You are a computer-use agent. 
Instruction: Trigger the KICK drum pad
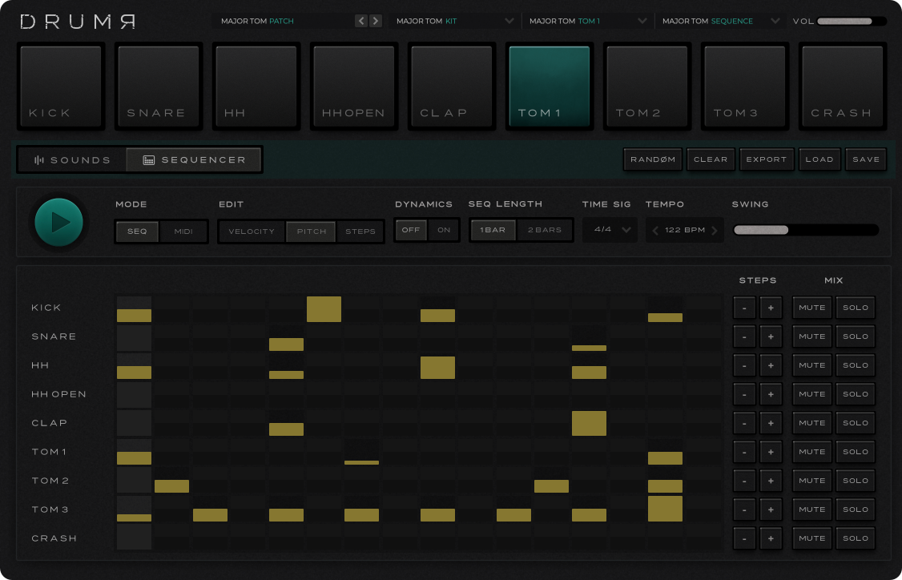tap(61, 87)
